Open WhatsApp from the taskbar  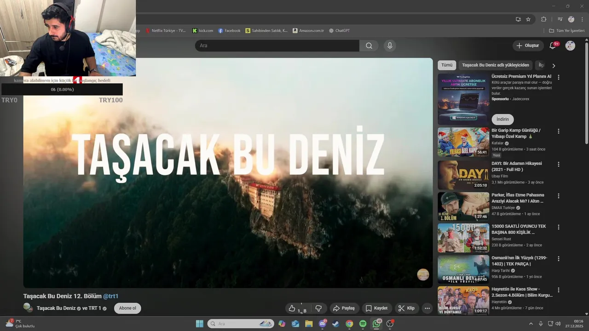(x=376, y=324)
